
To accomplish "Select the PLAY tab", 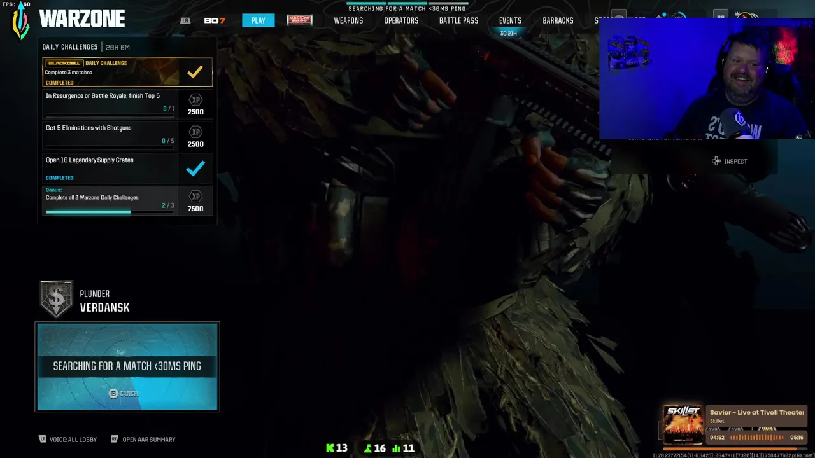I will tap(258, 20).
